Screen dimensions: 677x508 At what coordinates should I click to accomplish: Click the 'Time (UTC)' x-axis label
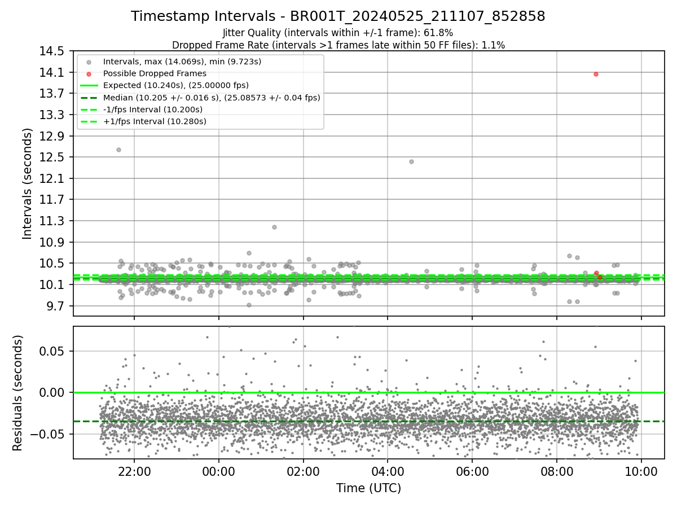tap(369, 488)
